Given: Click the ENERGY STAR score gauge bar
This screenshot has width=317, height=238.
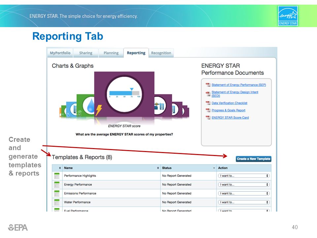Looking at the screenshot, I should (124, 93).
